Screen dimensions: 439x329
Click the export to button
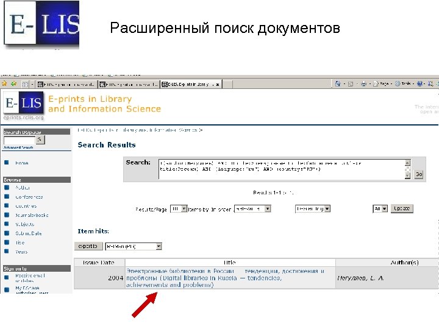(x=88, y=246)
